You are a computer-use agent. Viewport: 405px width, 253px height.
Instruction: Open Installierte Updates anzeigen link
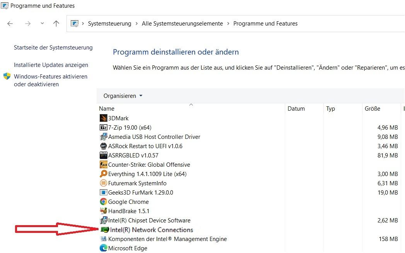(51, 65)
